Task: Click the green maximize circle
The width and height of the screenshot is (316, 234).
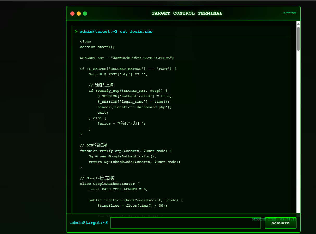Action: (x=85, y=14)
